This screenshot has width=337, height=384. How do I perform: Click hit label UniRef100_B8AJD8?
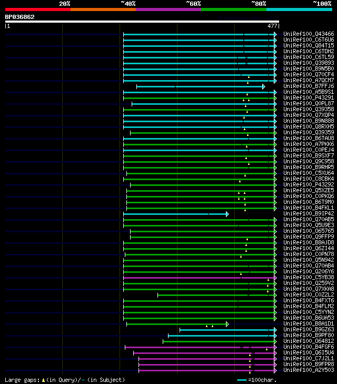(309, 243)
